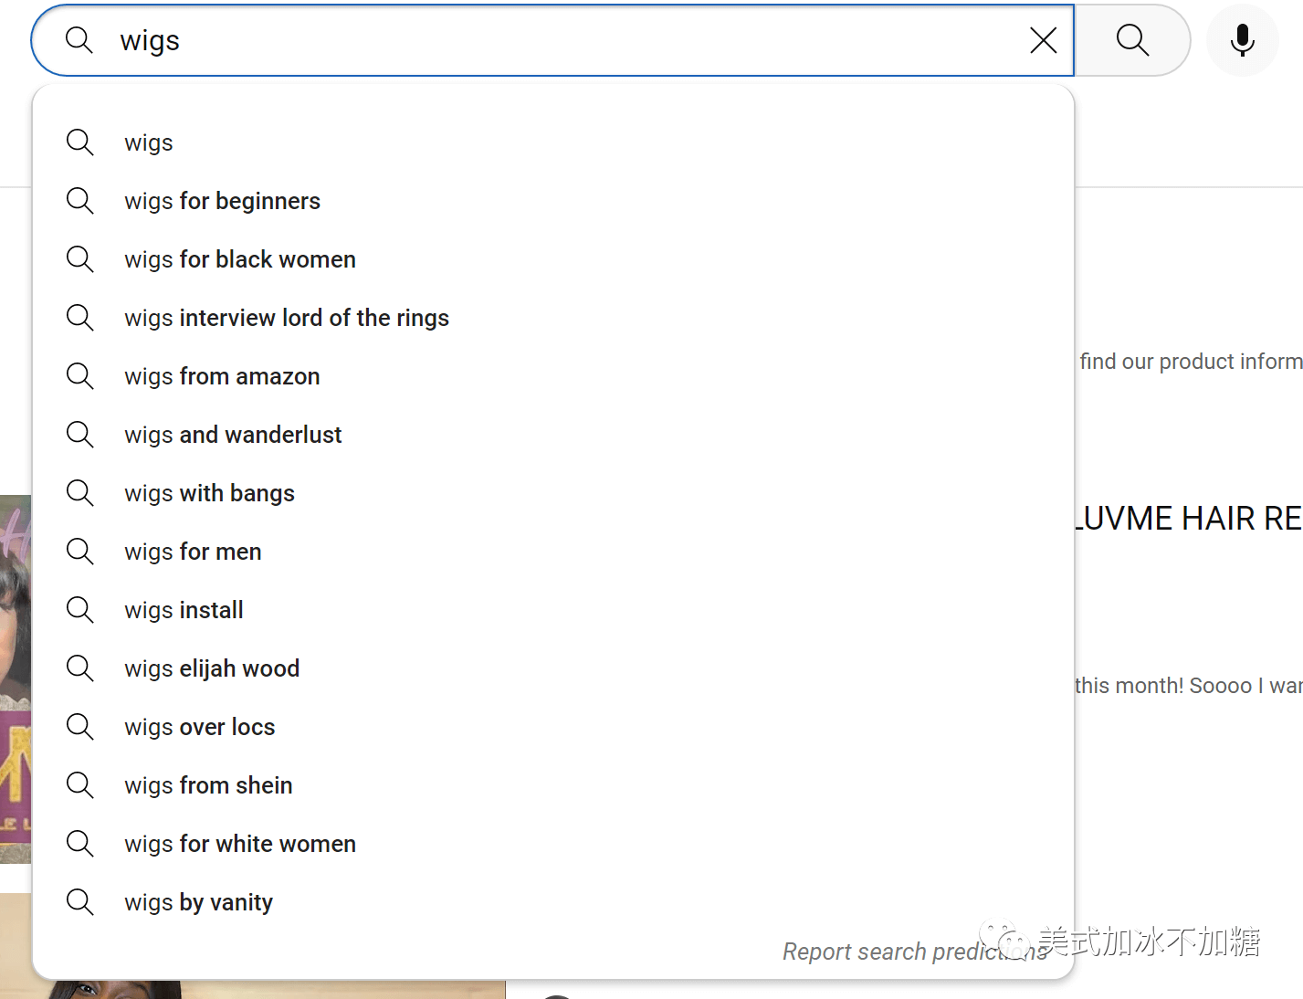Screen dimensions: 1303x999
Task: Click 'wigs for white women' suggestion
Action: (x=240, y=844)
